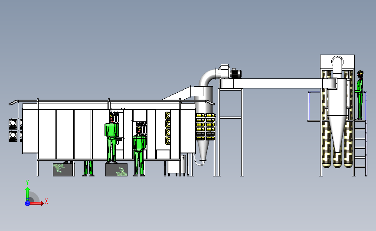
Task: Select the large cyclone cone in the right tower
Action: pos(337,134)
